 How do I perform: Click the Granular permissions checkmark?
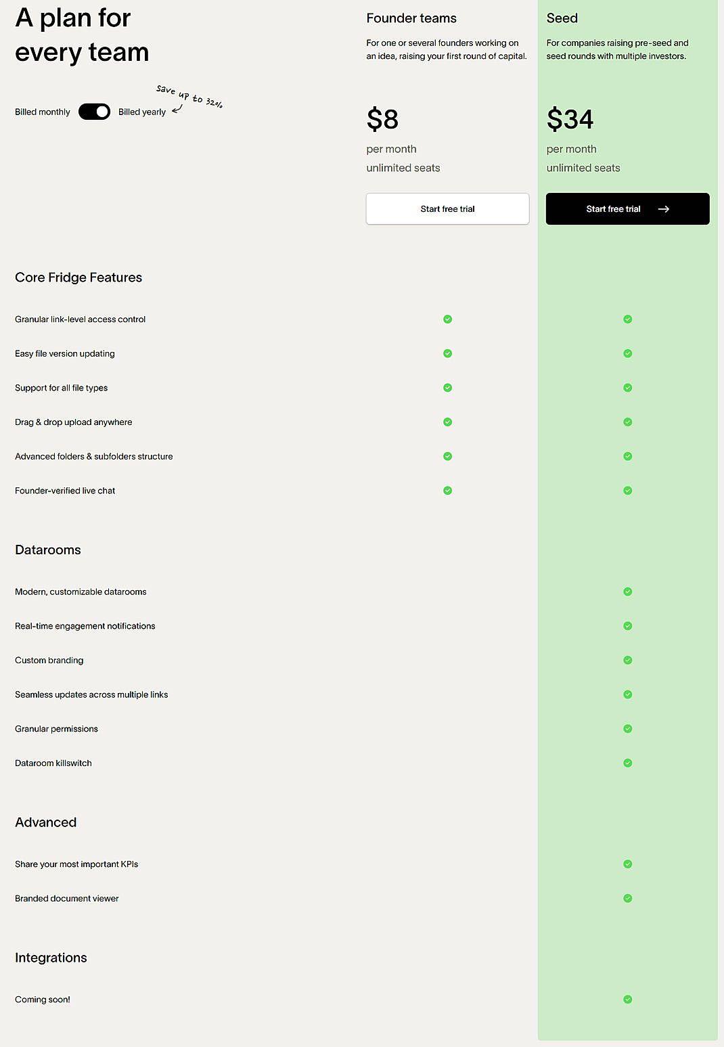click(627, 728)
